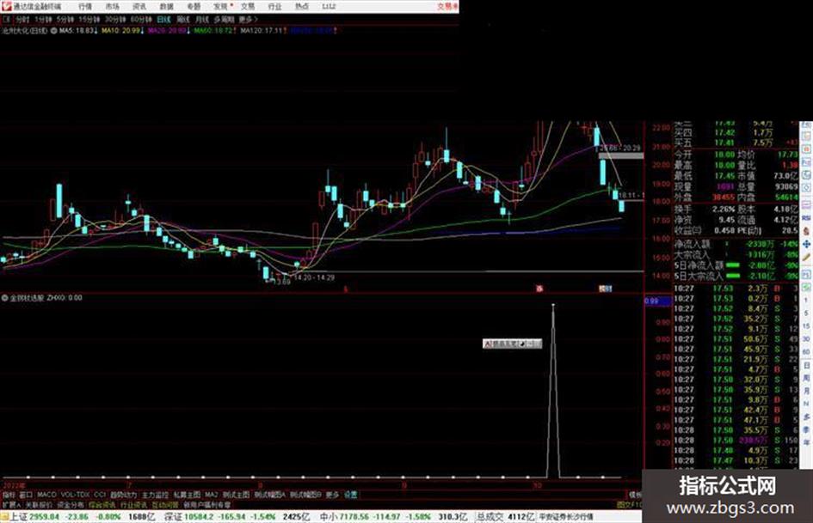Select the 周线 weekly period
The height and width of the screenshot is (523, 813).
click(x=182, y=19)
